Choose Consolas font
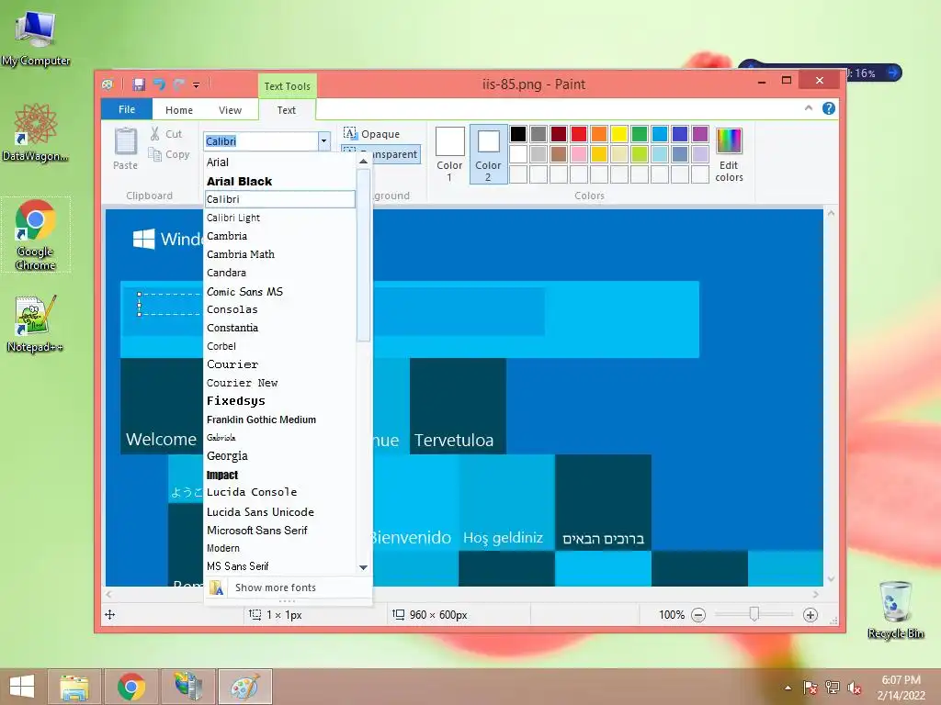The image size is (941, 705). click(279, 309)
